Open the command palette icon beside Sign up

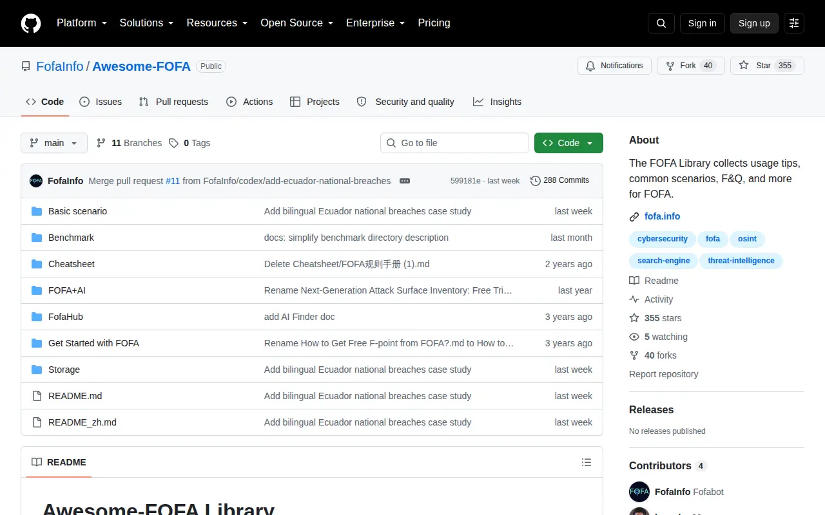pyautogui.click(x=794, y=23)
